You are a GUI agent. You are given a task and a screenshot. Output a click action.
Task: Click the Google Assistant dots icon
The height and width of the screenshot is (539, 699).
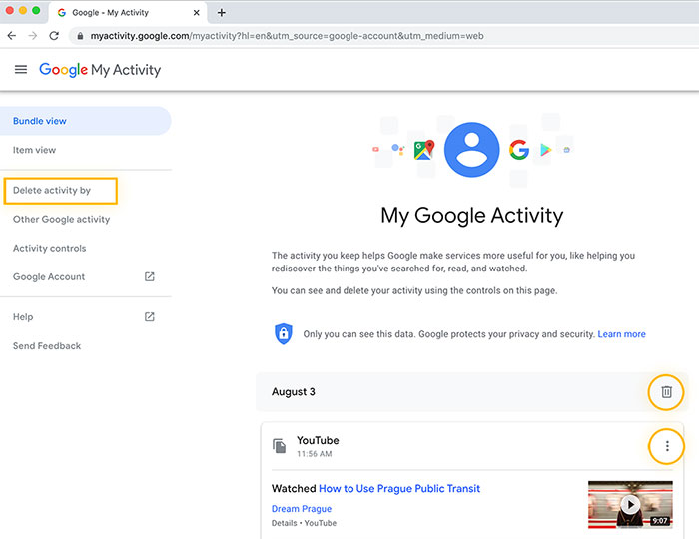pyautogui.click(x=398, y=150)
